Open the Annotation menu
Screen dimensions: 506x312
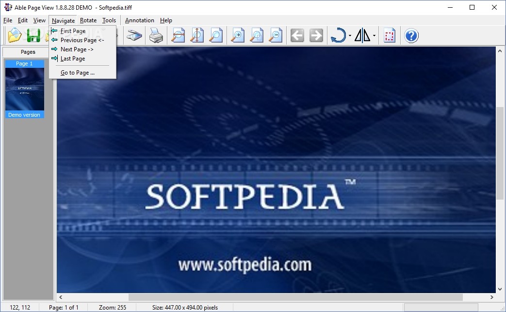[x=139, y=20]
